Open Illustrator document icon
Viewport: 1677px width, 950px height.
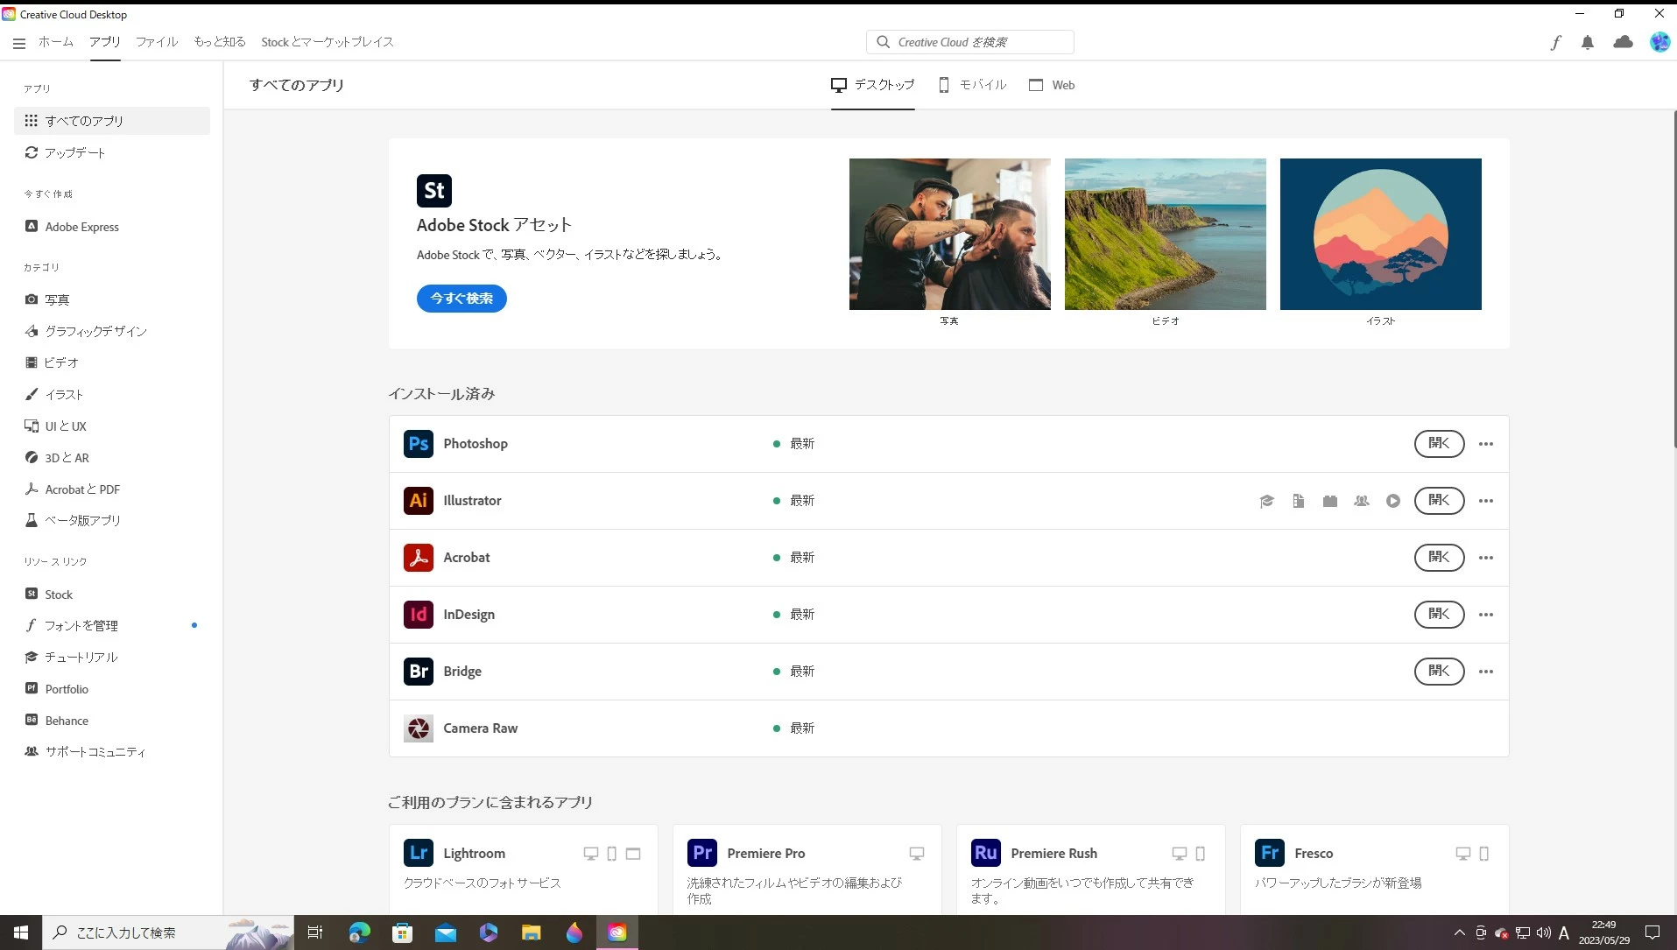pos(1298,501)
